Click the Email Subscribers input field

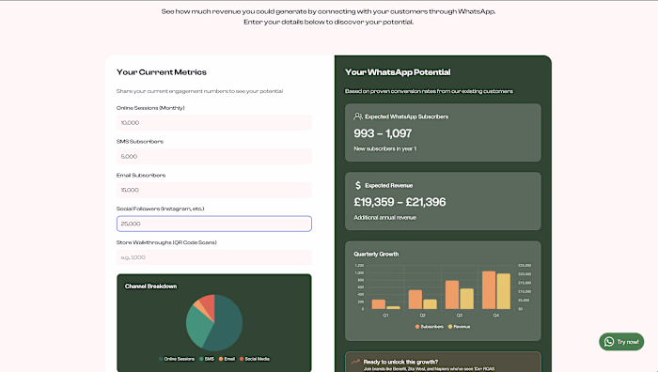pos(214,190)
